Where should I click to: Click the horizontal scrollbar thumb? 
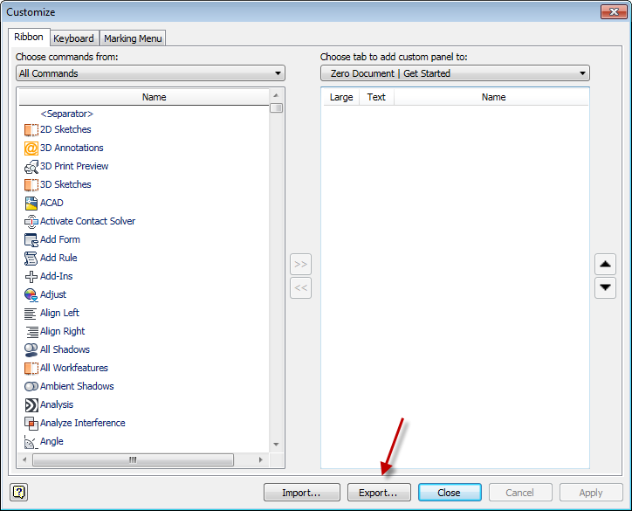[x=133, y=459]
